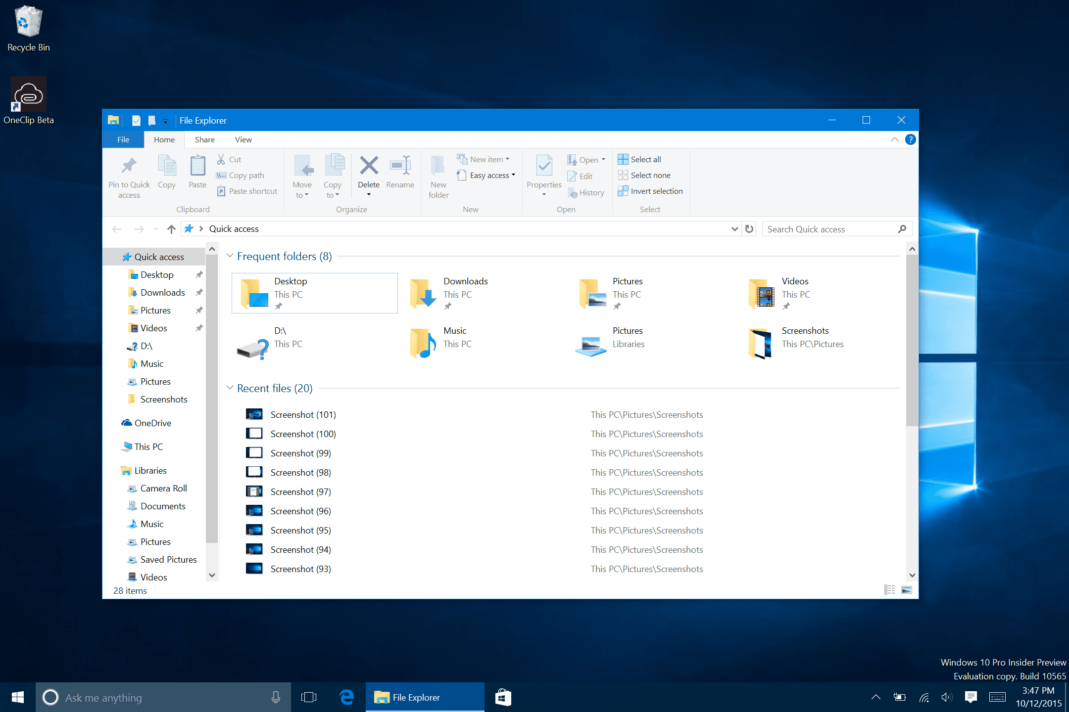Collapse the Frequent folders section

tap(230, 256)
